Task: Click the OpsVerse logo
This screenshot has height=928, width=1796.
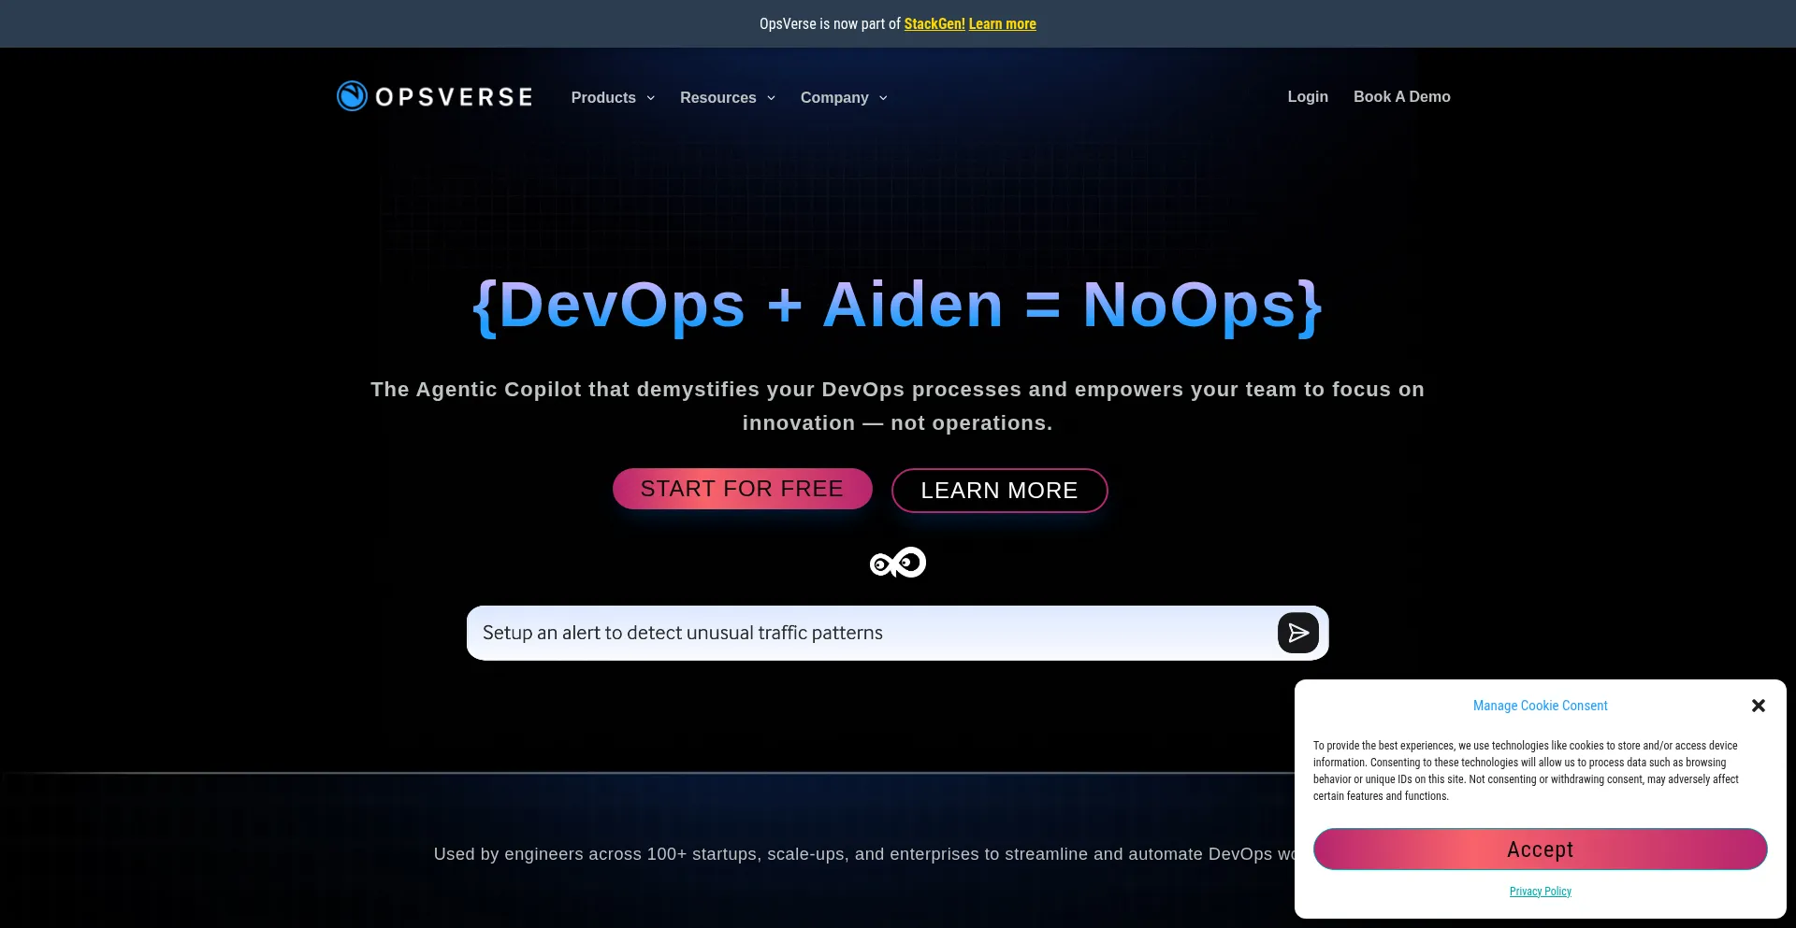Action: click(433, 96)
